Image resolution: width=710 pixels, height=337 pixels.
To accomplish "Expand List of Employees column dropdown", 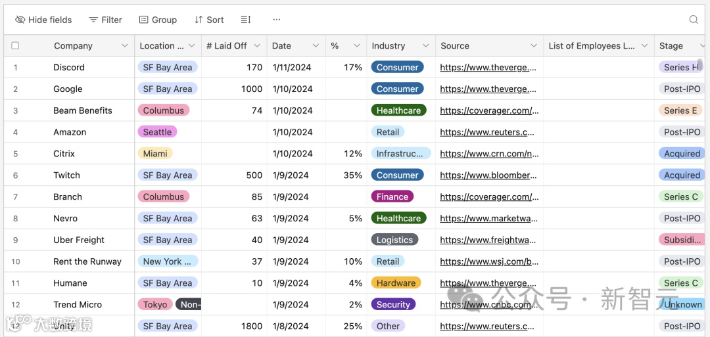I will [x=645, y=46].
